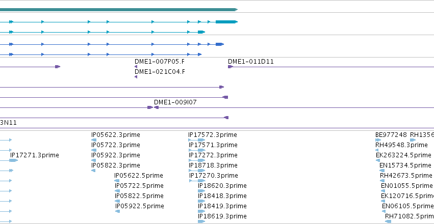
Task: Click the RH49548.3prime label
Action: tap(402, 145)
